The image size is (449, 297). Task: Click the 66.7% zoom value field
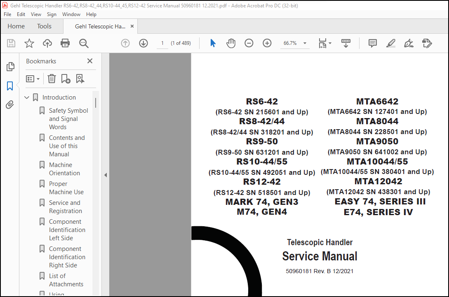tap(290, 43)
